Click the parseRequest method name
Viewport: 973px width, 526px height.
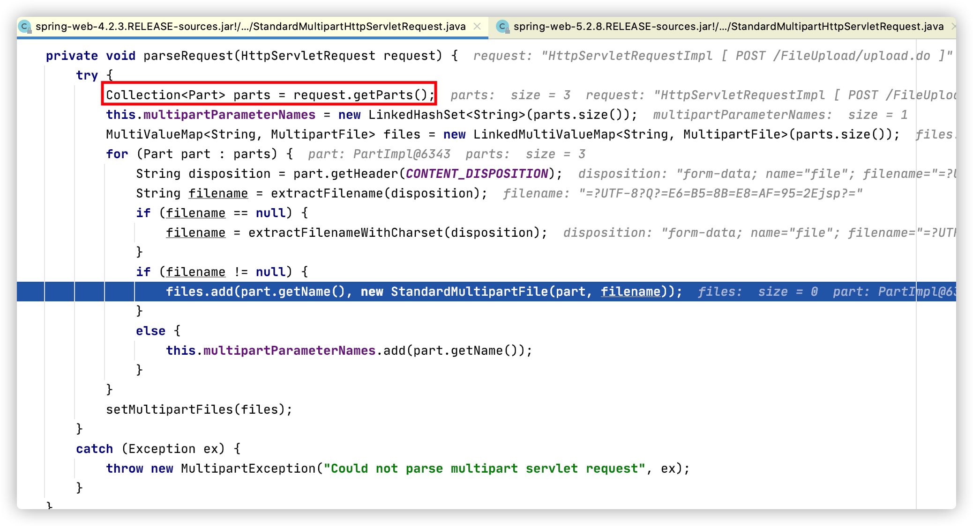[188, 56]
